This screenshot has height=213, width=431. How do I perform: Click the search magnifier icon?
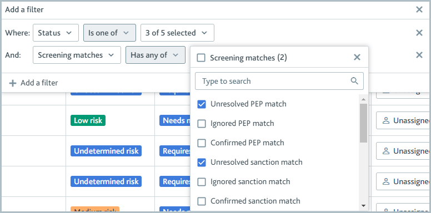click(x=354, y=81)
